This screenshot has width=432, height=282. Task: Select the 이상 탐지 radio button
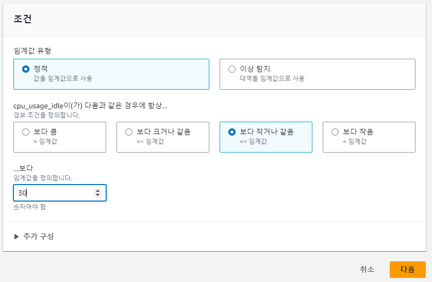pyautogui.click(x=232, y=69)
